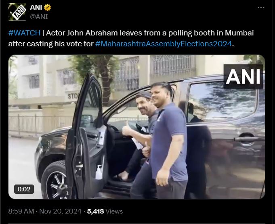
Task: Click the ANI watermark in the video
Action: coord(243,77)
